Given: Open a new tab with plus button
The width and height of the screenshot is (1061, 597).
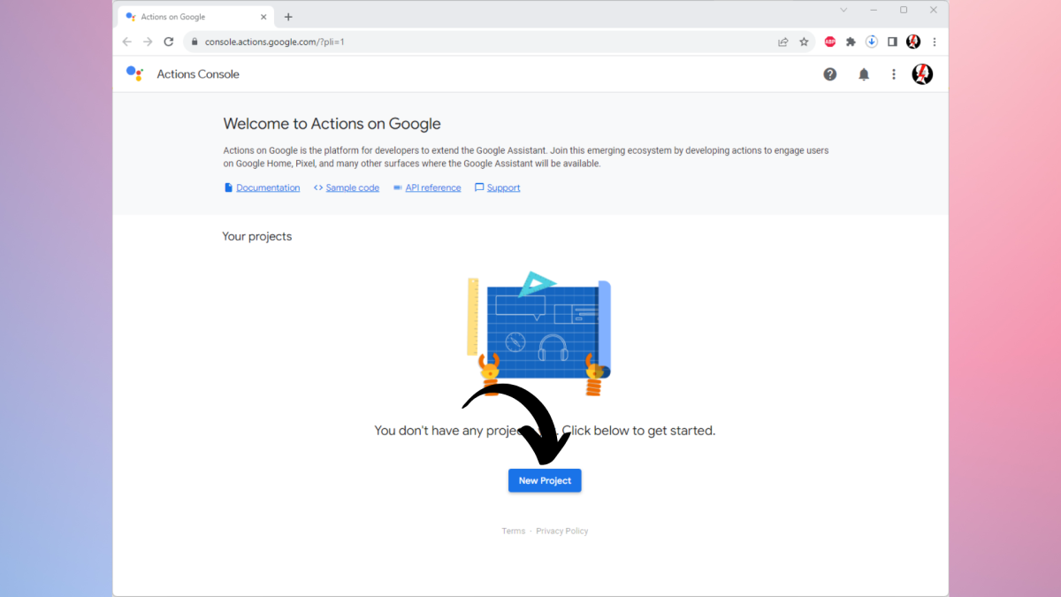Looking at the screenshot, I should click(x=288, y=17).
